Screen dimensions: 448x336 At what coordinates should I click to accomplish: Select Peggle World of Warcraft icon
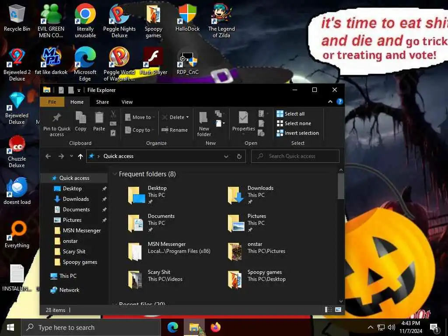click(x=119, y=65)
